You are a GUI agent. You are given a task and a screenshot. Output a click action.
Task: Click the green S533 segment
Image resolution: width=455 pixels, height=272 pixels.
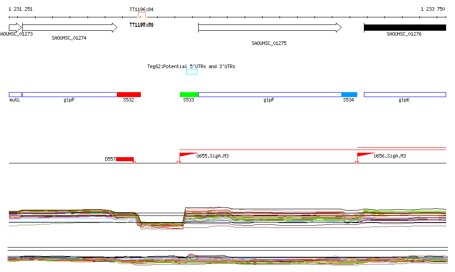189,94
